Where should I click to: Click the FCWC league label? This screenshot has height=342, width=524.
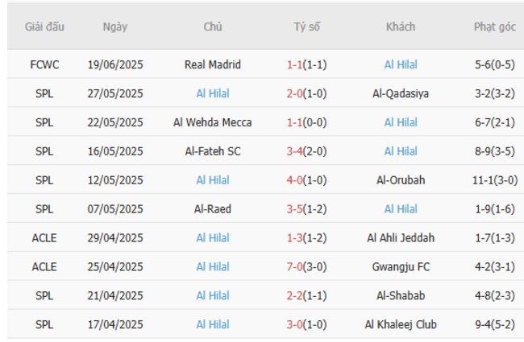(44, 64)
